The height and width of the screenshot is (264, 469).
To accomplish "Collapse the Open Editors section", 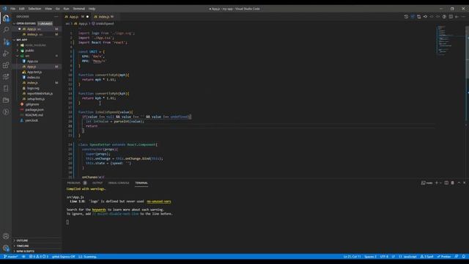I will pos(26,23).
